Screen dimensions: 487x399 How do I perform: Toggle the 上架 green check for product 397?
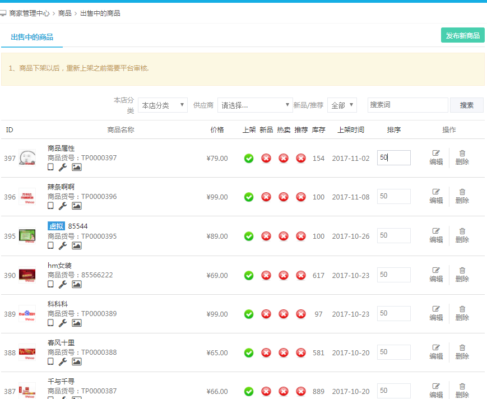pos(249,158)
